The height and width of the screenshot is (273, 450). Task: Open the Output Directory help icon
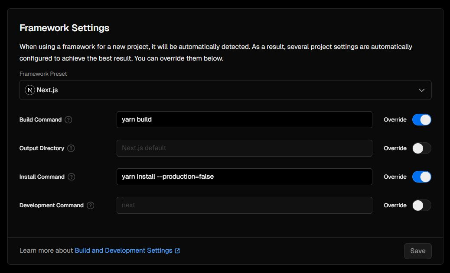click(71, 148)
